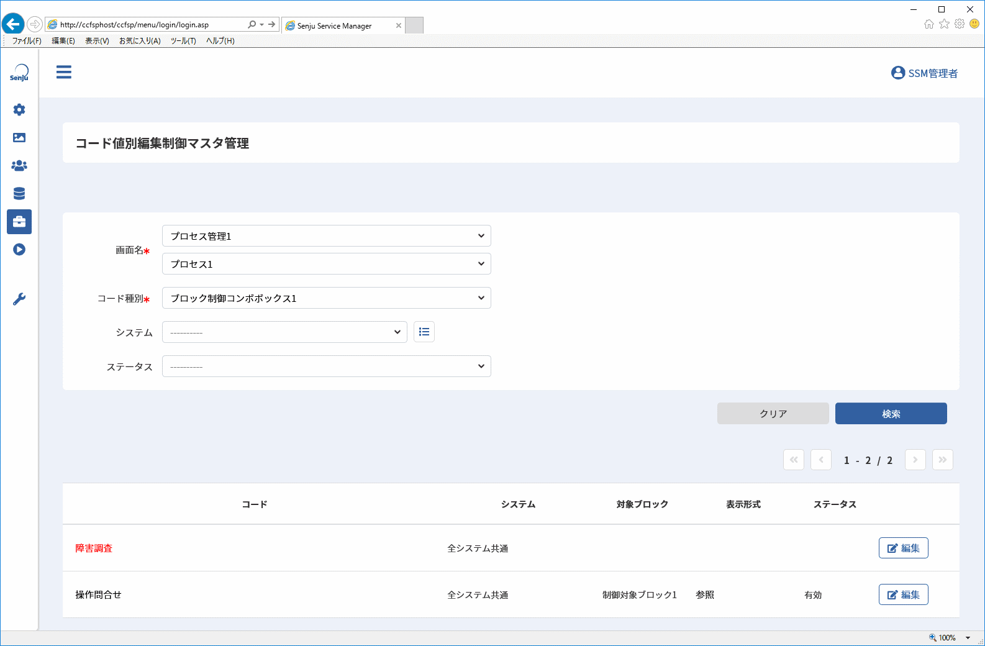Go to next results page
The width and height of the screenshot is (985, 646).
click(915, 460)
